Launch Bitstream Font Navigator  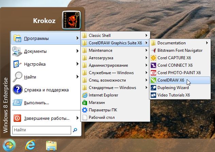(180, 50)
